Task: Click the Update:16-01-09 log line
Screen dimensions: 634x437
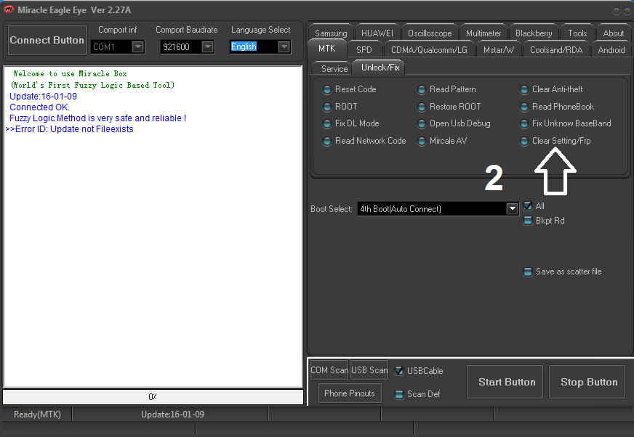Action: click(44, 97)
